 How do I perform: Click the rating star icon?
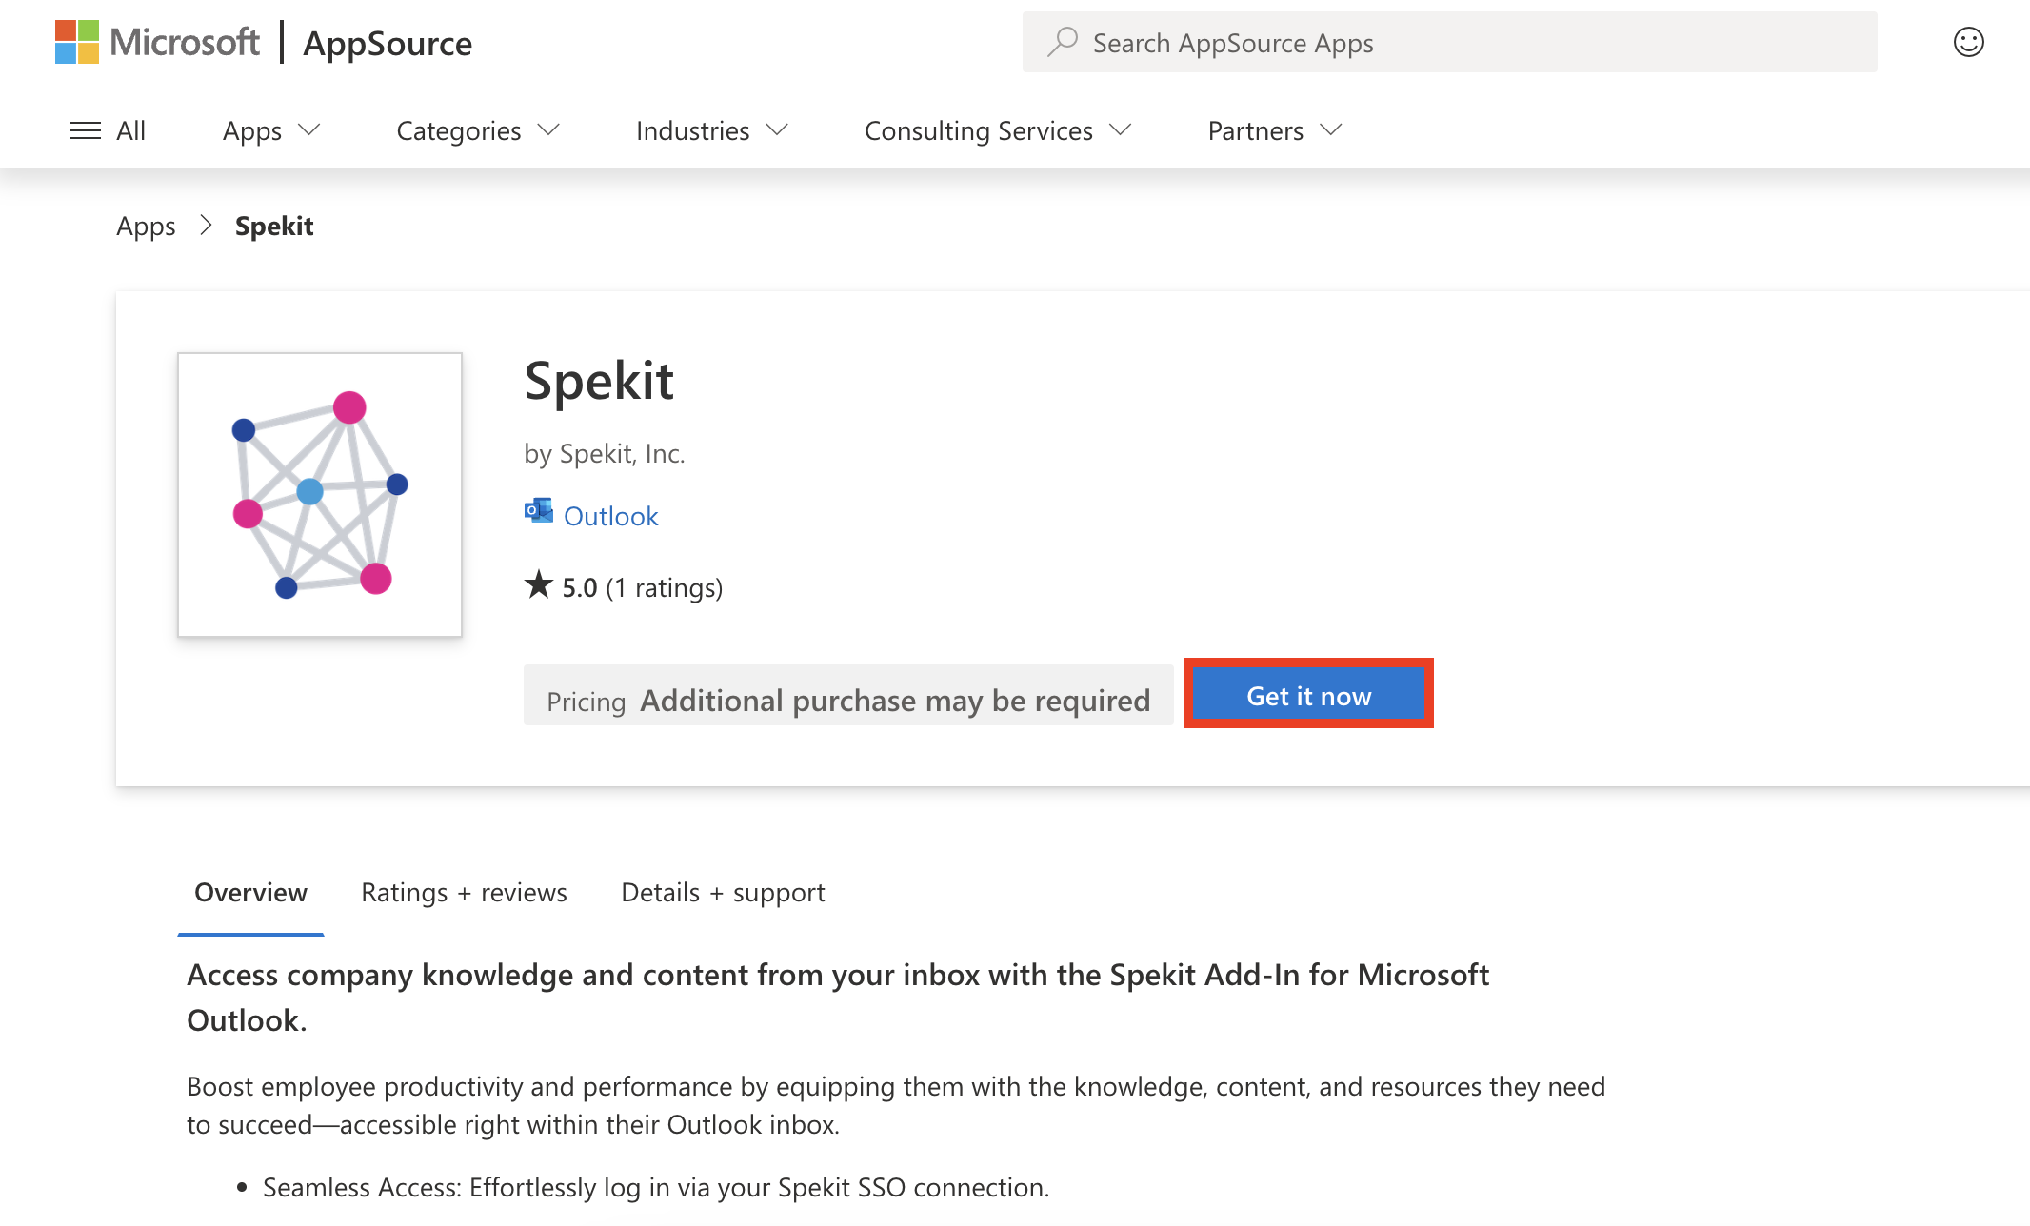pyautogui.click(x=539, y=585)
